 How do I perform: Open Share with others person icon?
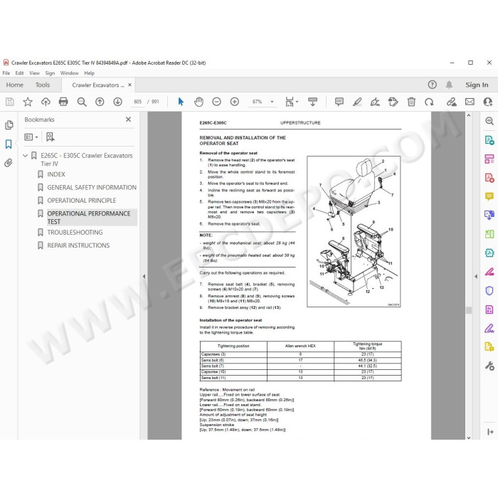(x=488, y=102)
